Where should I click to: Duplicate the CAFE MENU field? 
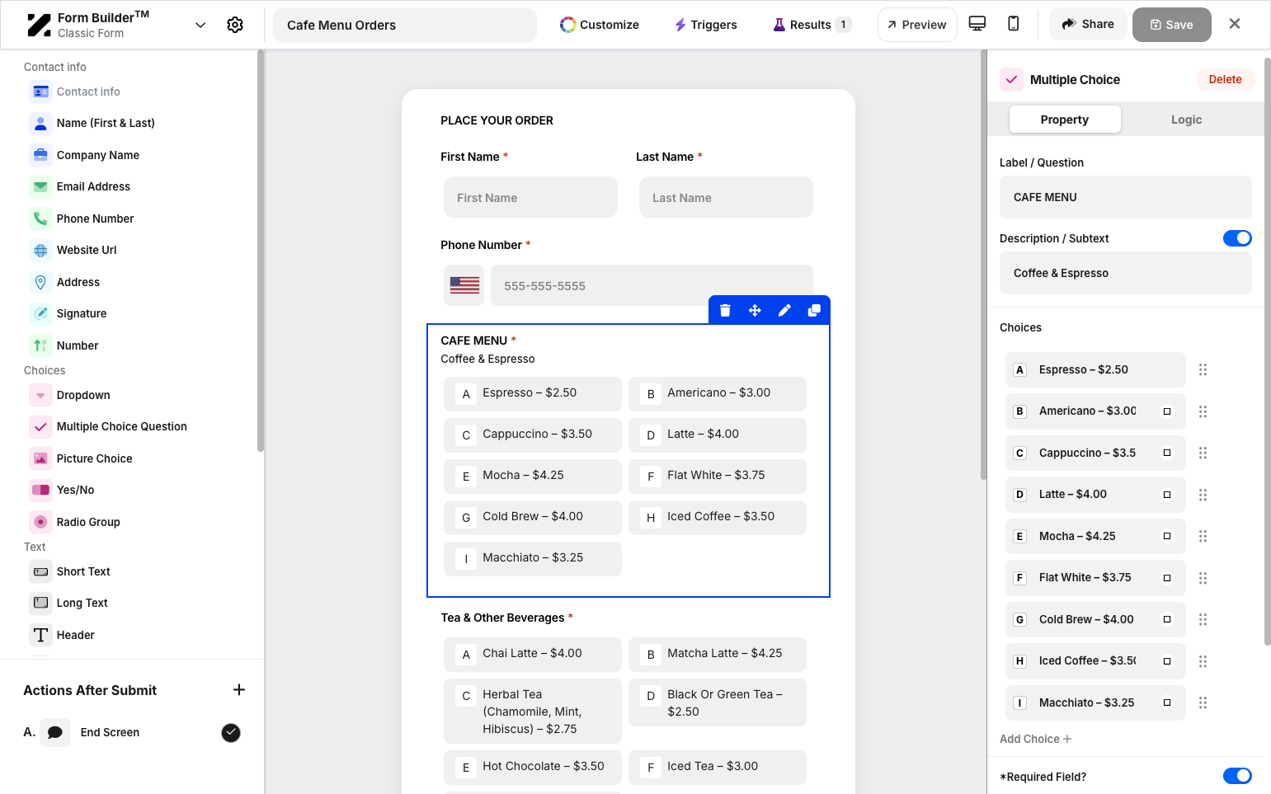814,310
